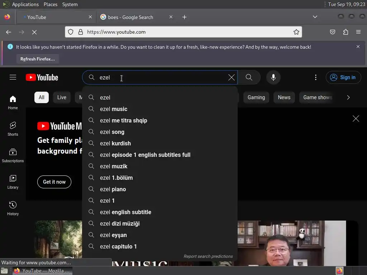Choose the "ezel me titra shqip" suggestion
The image size is (367, 275).
pyautogui.click(x=160, y=120)
